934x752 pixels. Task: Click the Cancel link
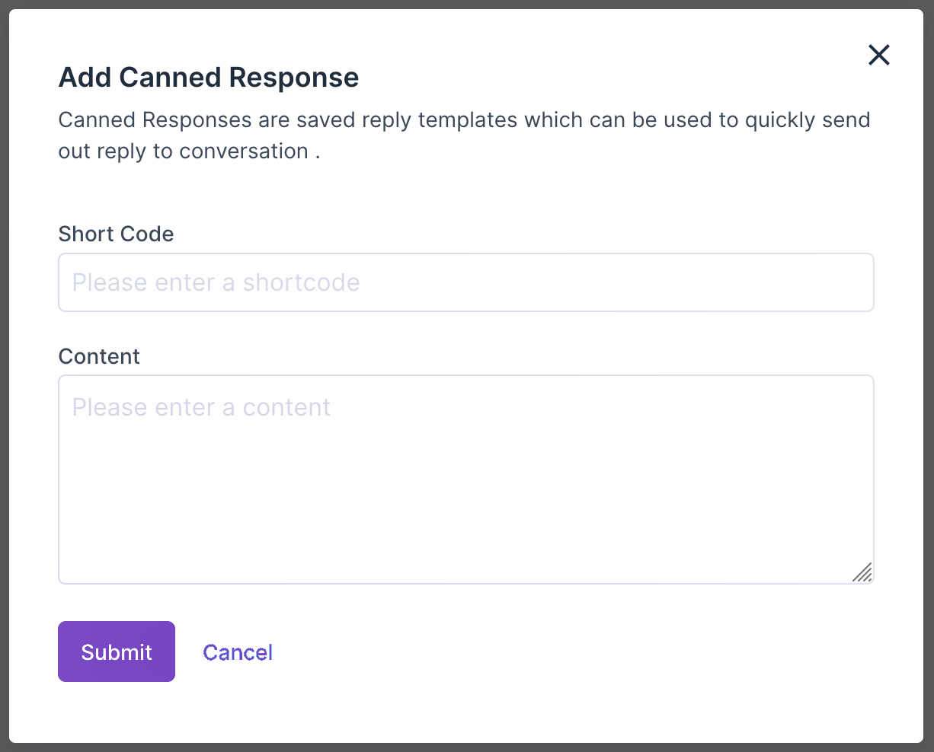(238, 652)
